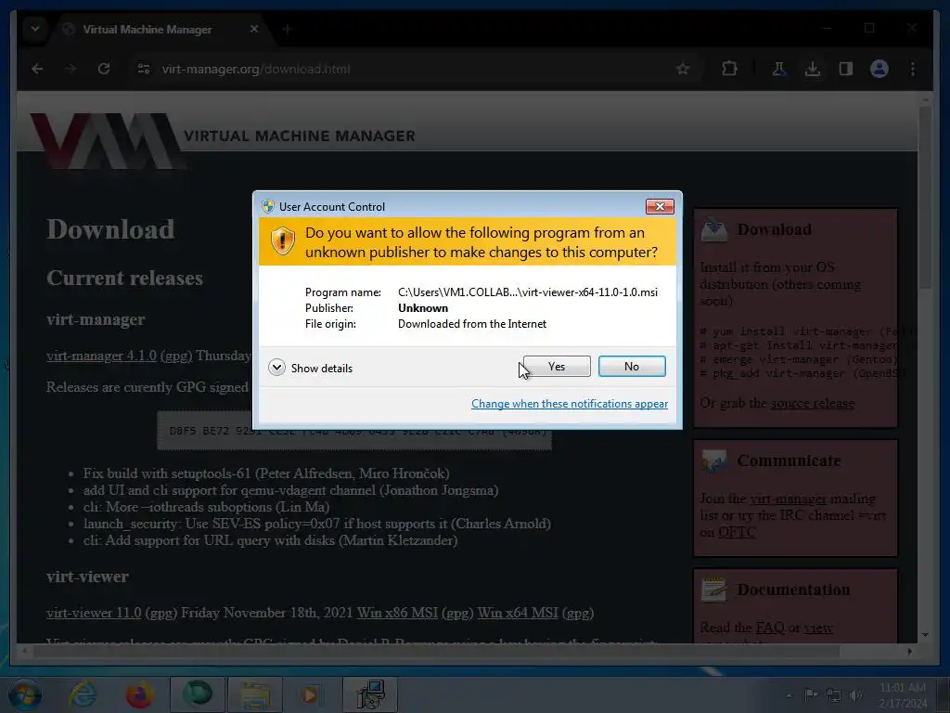Viewport: 950px width, 713px height.
Task: Click Program name path text in dialog
Action: [x=528, y=292]
